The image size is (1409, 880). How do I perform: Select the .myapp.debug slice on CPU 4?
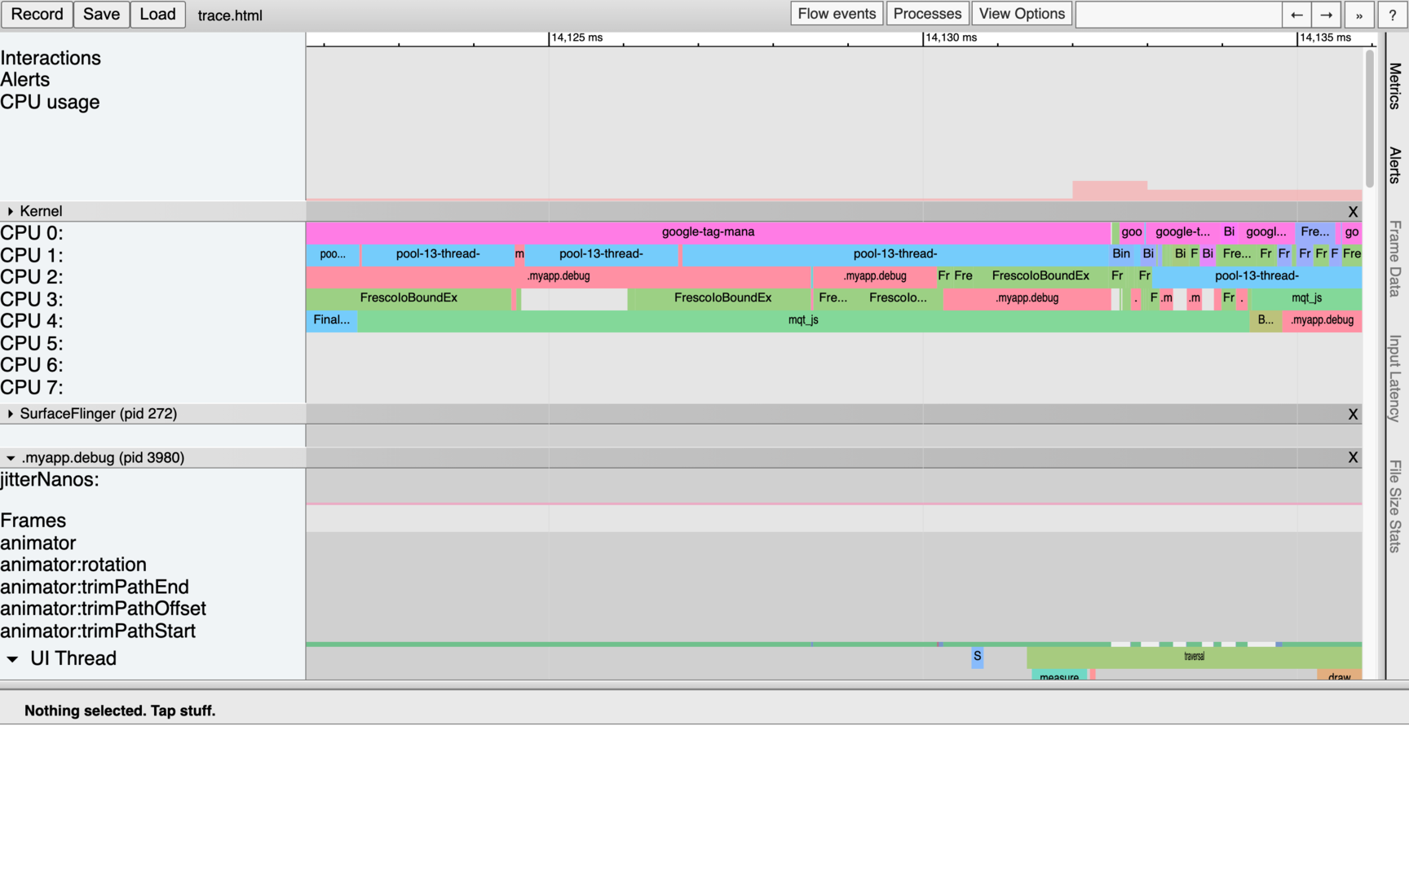pyautogui.click(x=1322, y=320)
